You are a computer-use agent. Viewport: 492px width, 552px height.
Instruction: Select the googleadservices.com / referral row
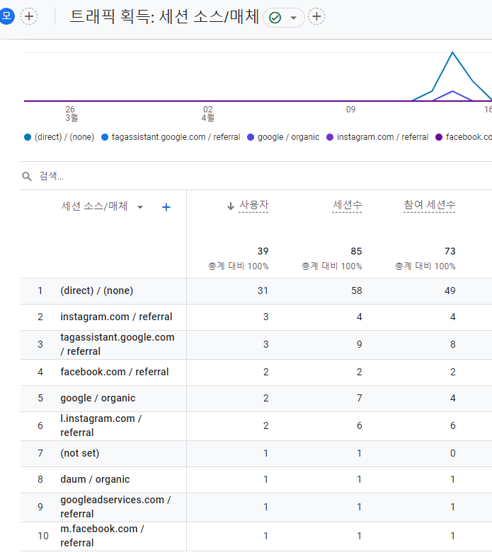click(256, 507)
